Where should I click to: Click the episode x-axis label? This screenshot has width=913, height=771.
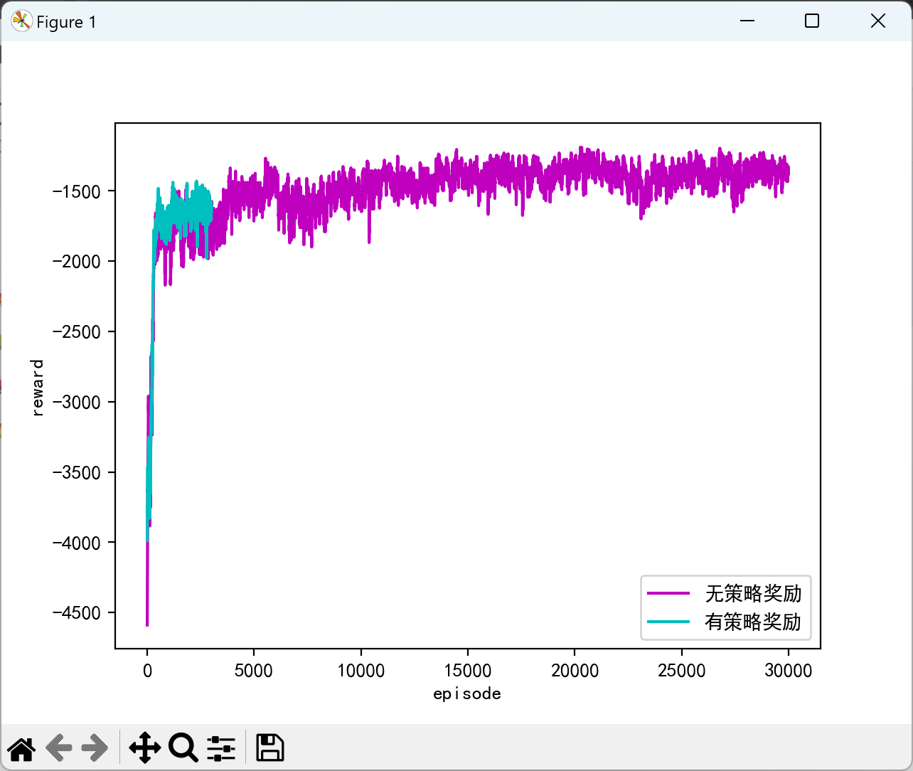click(x=467, y=693)
